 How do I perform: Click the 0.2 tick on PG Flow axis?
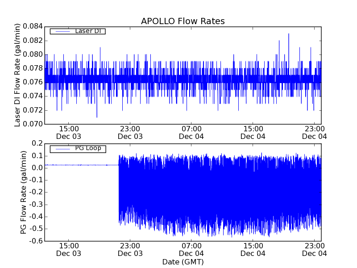click(x=37, y=143)
